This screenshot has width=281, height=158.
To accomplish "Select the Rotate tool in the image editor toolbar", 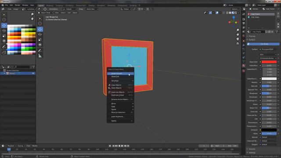I will pyautogui.click(x=4, y=31).
